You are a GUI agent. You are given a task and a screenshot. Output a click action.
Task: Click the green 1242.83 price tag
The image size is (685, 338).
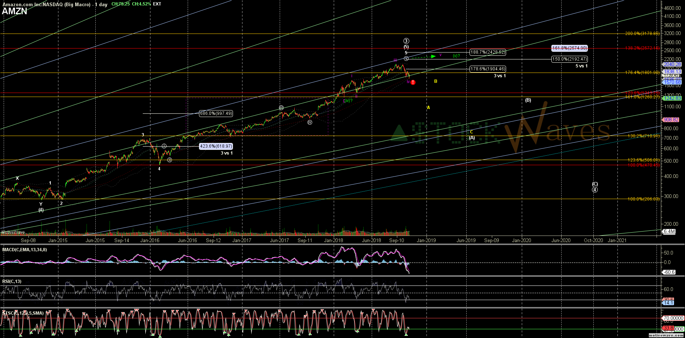click(x=672, y=98)
